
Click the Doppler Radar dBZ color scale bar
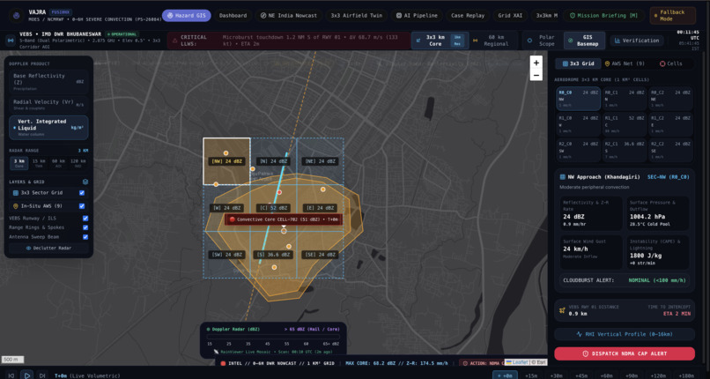273,337
